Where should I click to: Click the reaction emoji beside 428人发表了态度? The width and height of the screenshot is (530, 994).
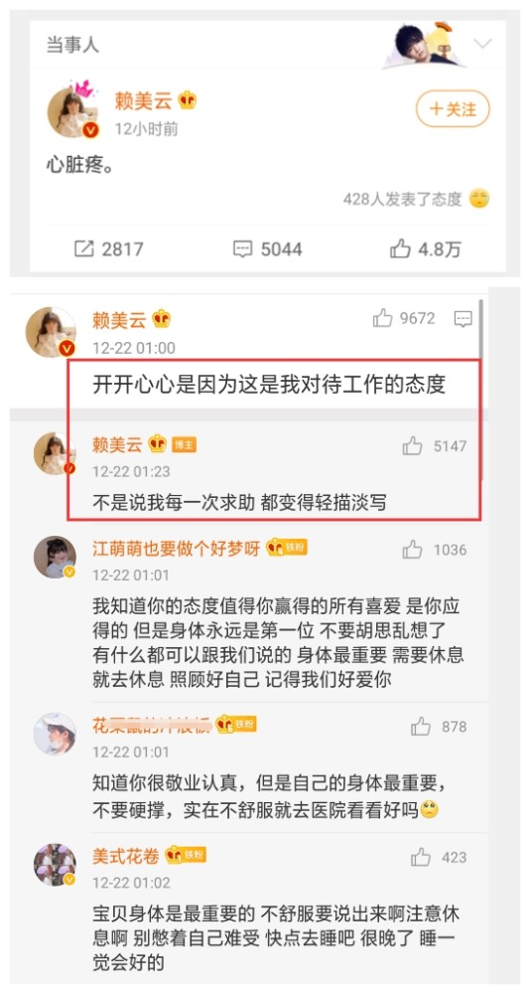479,199
